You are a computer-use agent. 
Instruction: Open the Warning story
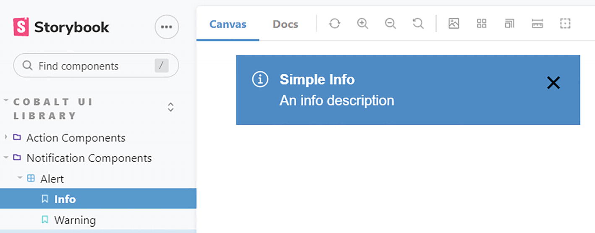point(75,220)
